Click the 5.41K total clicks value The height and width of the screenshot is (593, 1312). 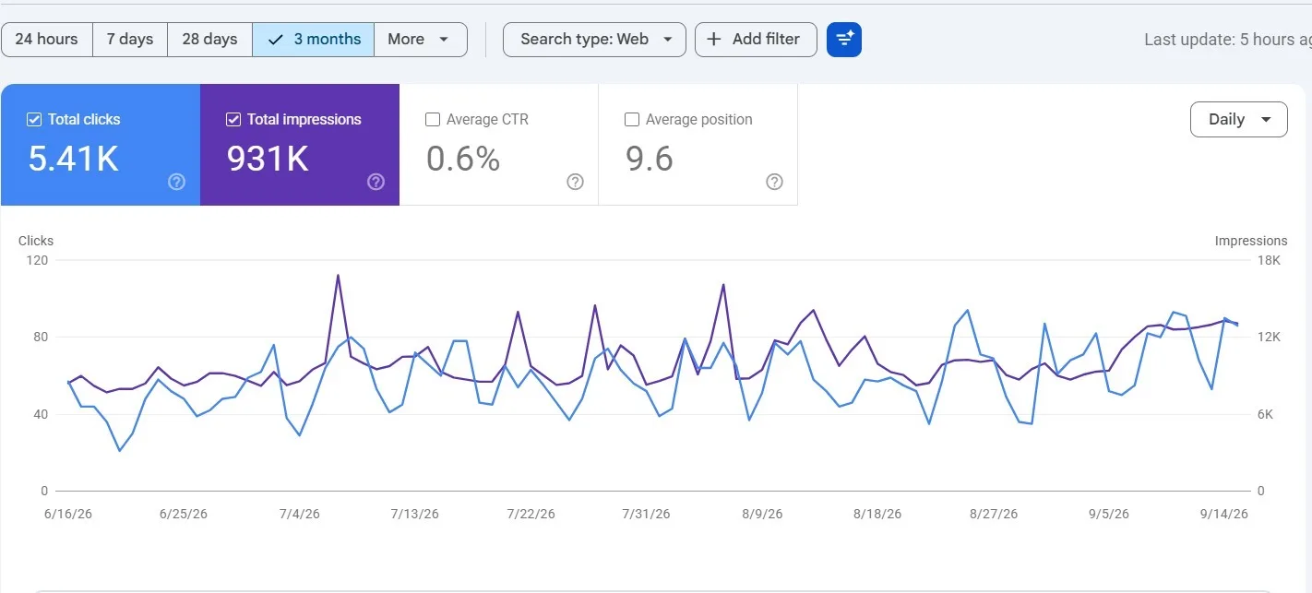click(x=74, y=159)
